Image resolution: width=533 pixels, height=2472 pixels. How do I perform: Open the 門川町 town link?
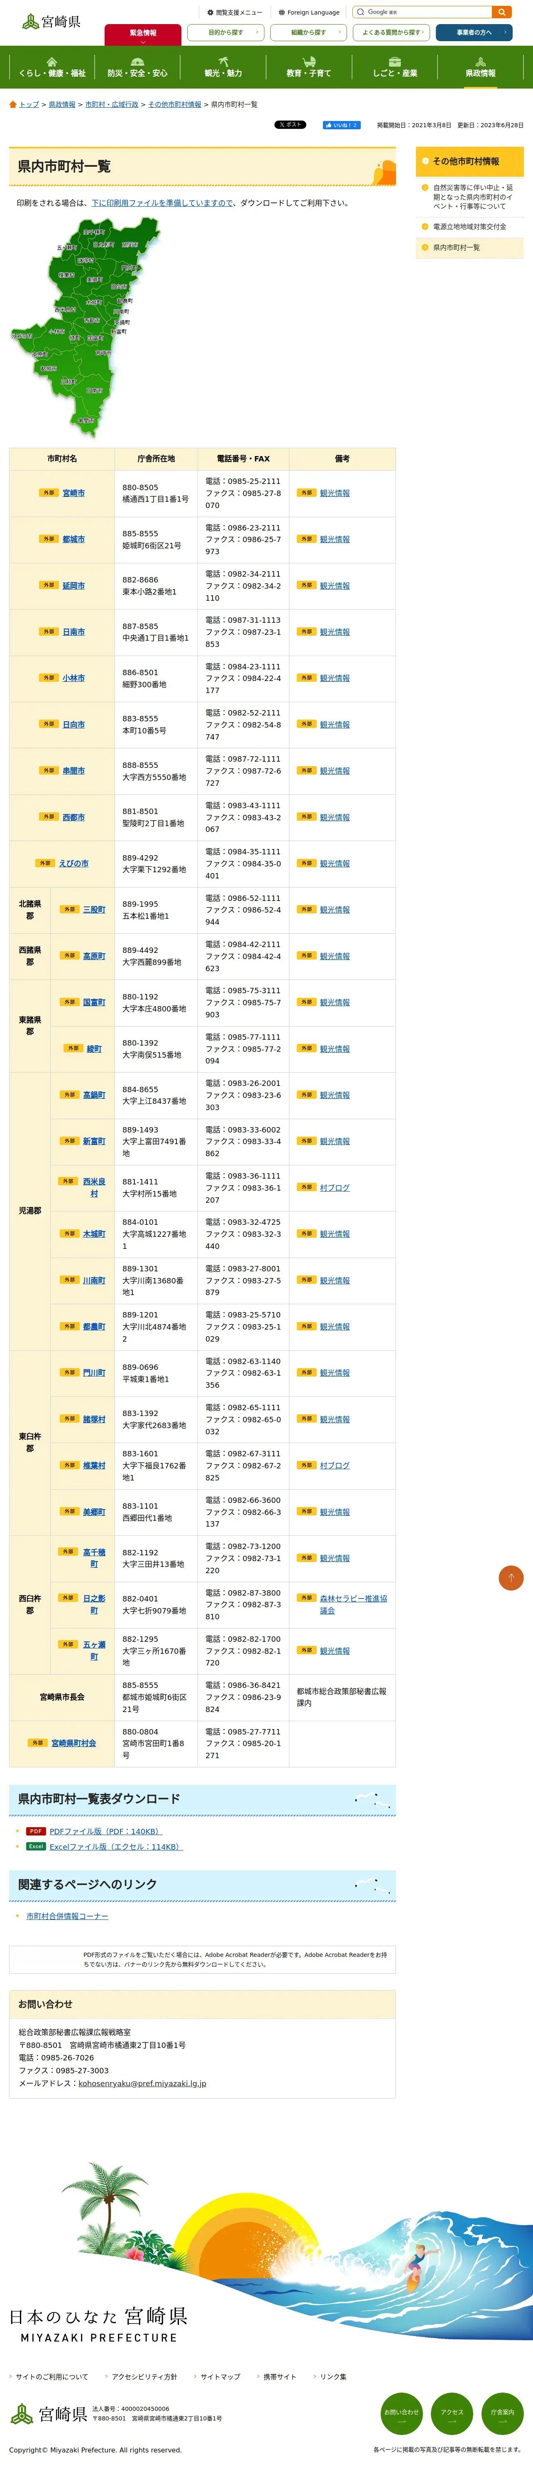pyautogui.click(x=94, y=1373)
